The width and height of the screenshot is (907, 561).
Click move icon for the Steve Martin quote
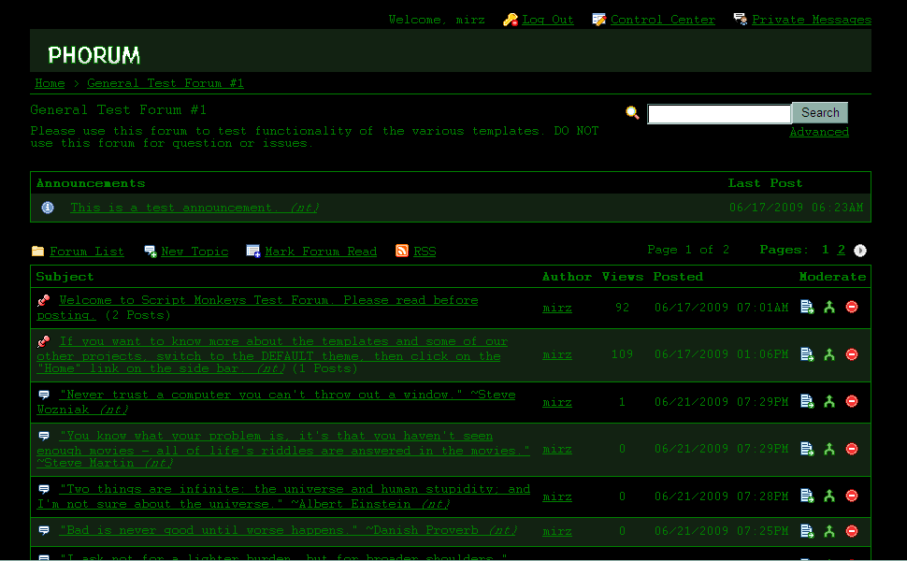[x=807, y=448]
